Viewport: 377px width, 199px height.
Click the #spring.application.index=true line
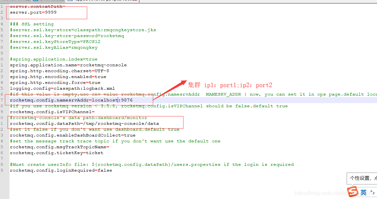click(x=54, y=59)
